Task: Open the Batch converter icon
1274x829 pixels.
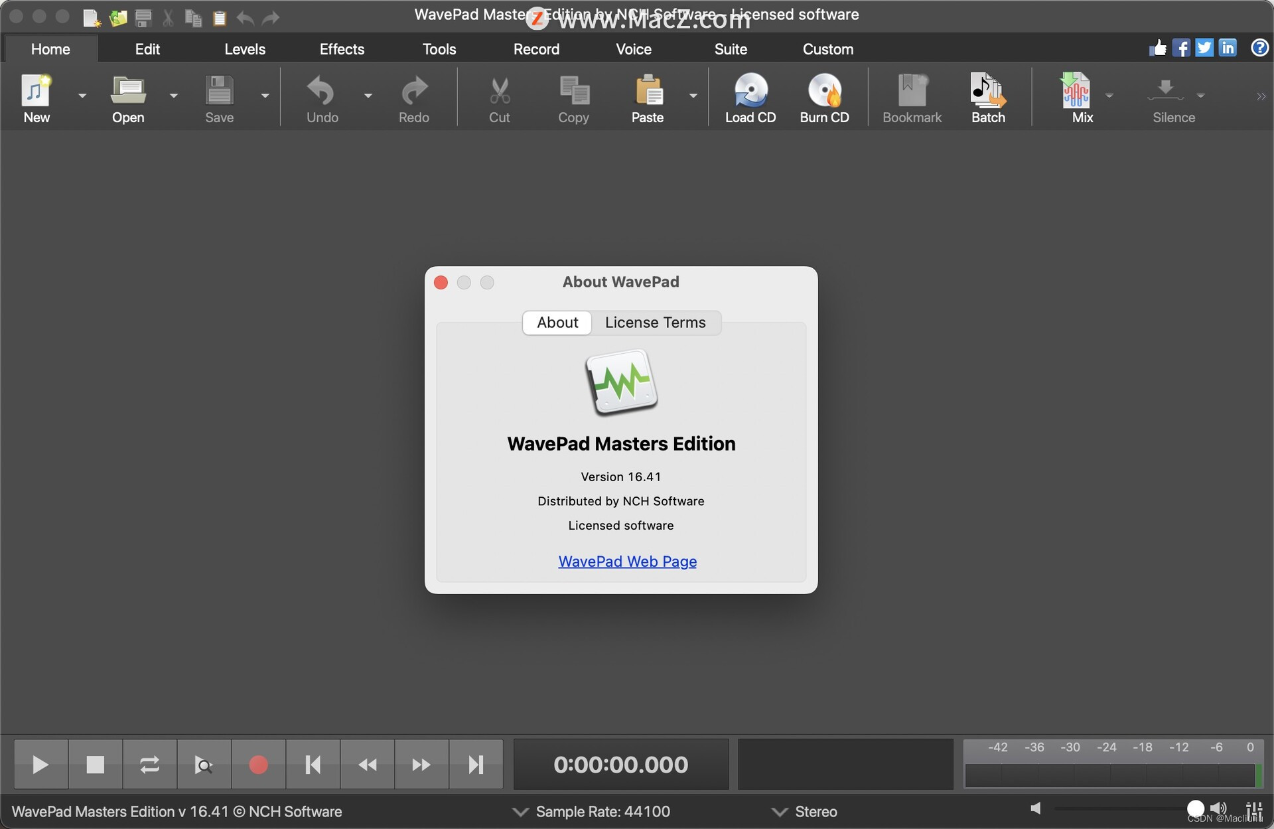Action: 988,90
